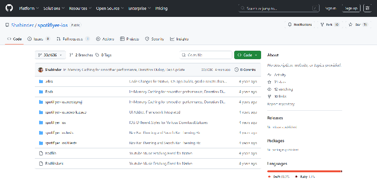Viewport: 377px width, 184px height.
Task: Switch to the Code tab
Action: click(x=15, y=39)
